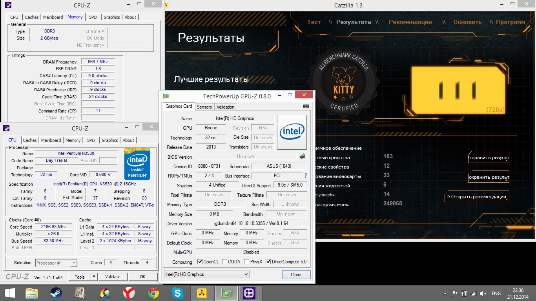Click Validate button in CPU-Z
Viewport: 536px width, 301px height.
[x=113, y=277]
